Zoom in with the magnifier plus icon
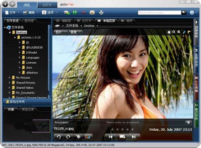The height and width of the screenshot is (148, 201). [x=174, y=32]
